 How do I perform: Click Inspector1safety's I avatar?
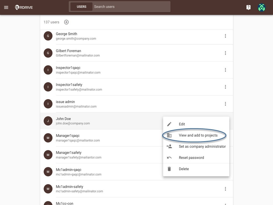coord(48,87)
